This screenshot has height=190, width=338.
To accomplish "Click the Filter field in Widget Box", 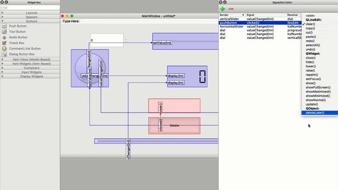I will 30,8.
